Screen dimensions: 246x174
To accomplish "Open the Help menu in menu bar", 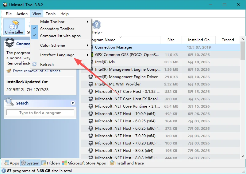I will pyautogui.click(x=64, y=14).
